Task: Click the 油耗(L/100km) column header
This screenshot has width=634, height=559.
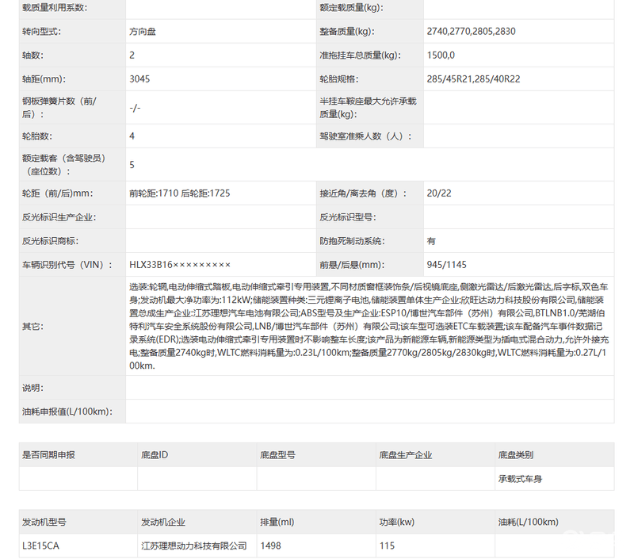Action: pos(528,523)
